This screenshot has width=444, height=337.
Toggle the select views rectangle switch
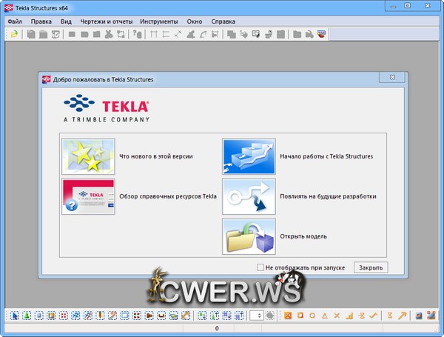tap(124, 316)
